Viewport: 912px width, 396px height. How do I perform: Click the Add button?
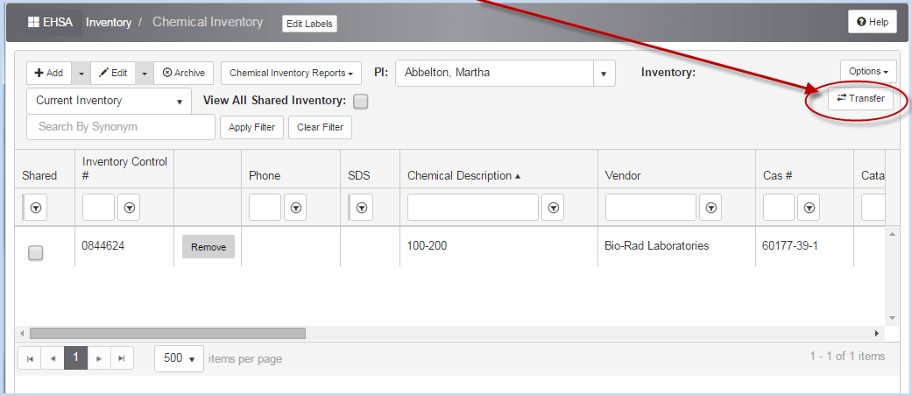49,74
